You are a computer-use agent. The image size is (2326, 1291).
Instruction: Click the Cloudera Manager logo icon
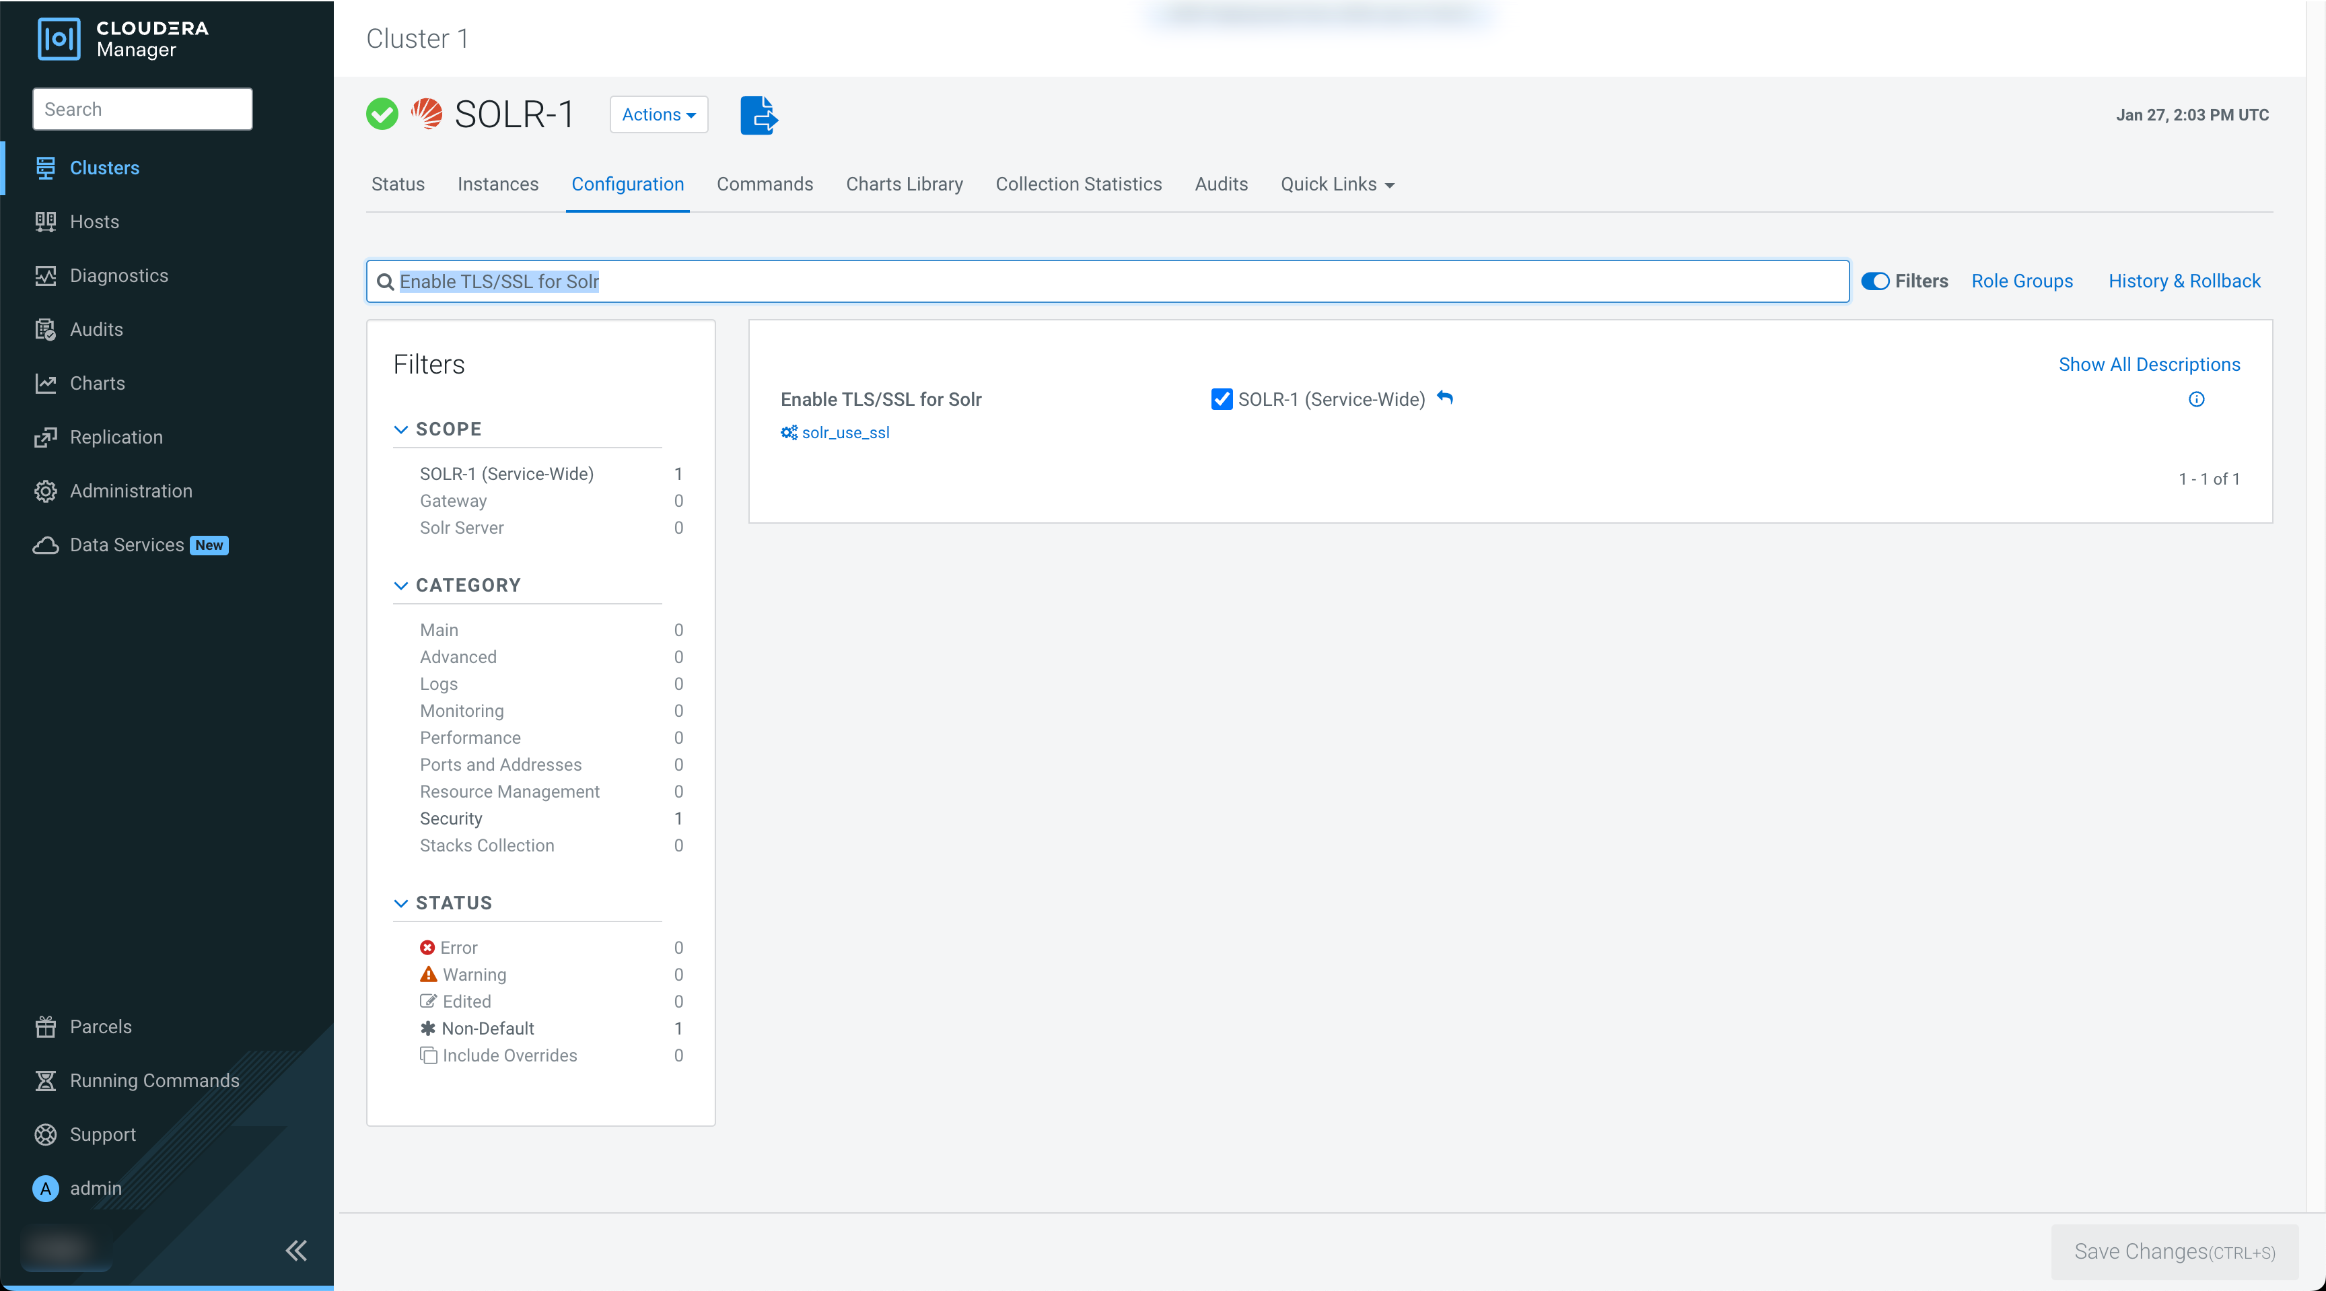click(59, 39)
